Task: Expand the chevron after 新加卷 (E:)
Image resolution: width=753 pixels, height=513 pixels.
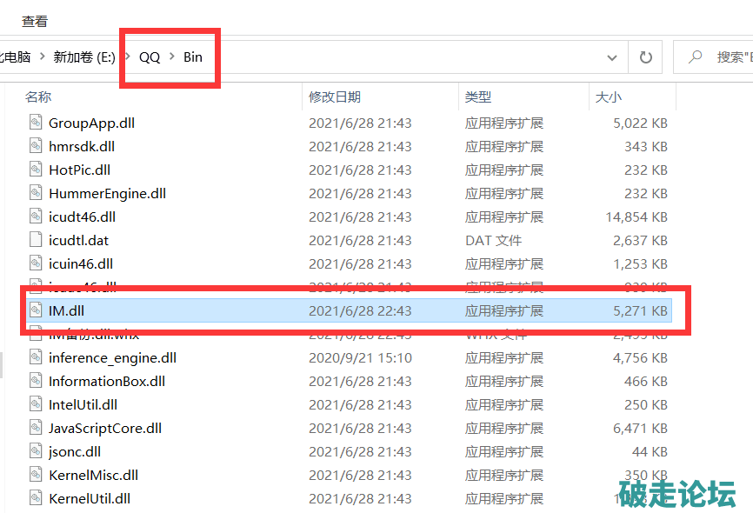Action: (x=128, y=57)
